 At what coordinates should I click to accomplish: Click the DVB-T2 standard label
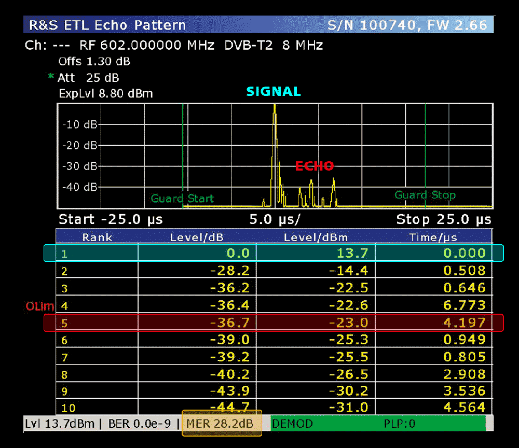click(x=249, y=45)
